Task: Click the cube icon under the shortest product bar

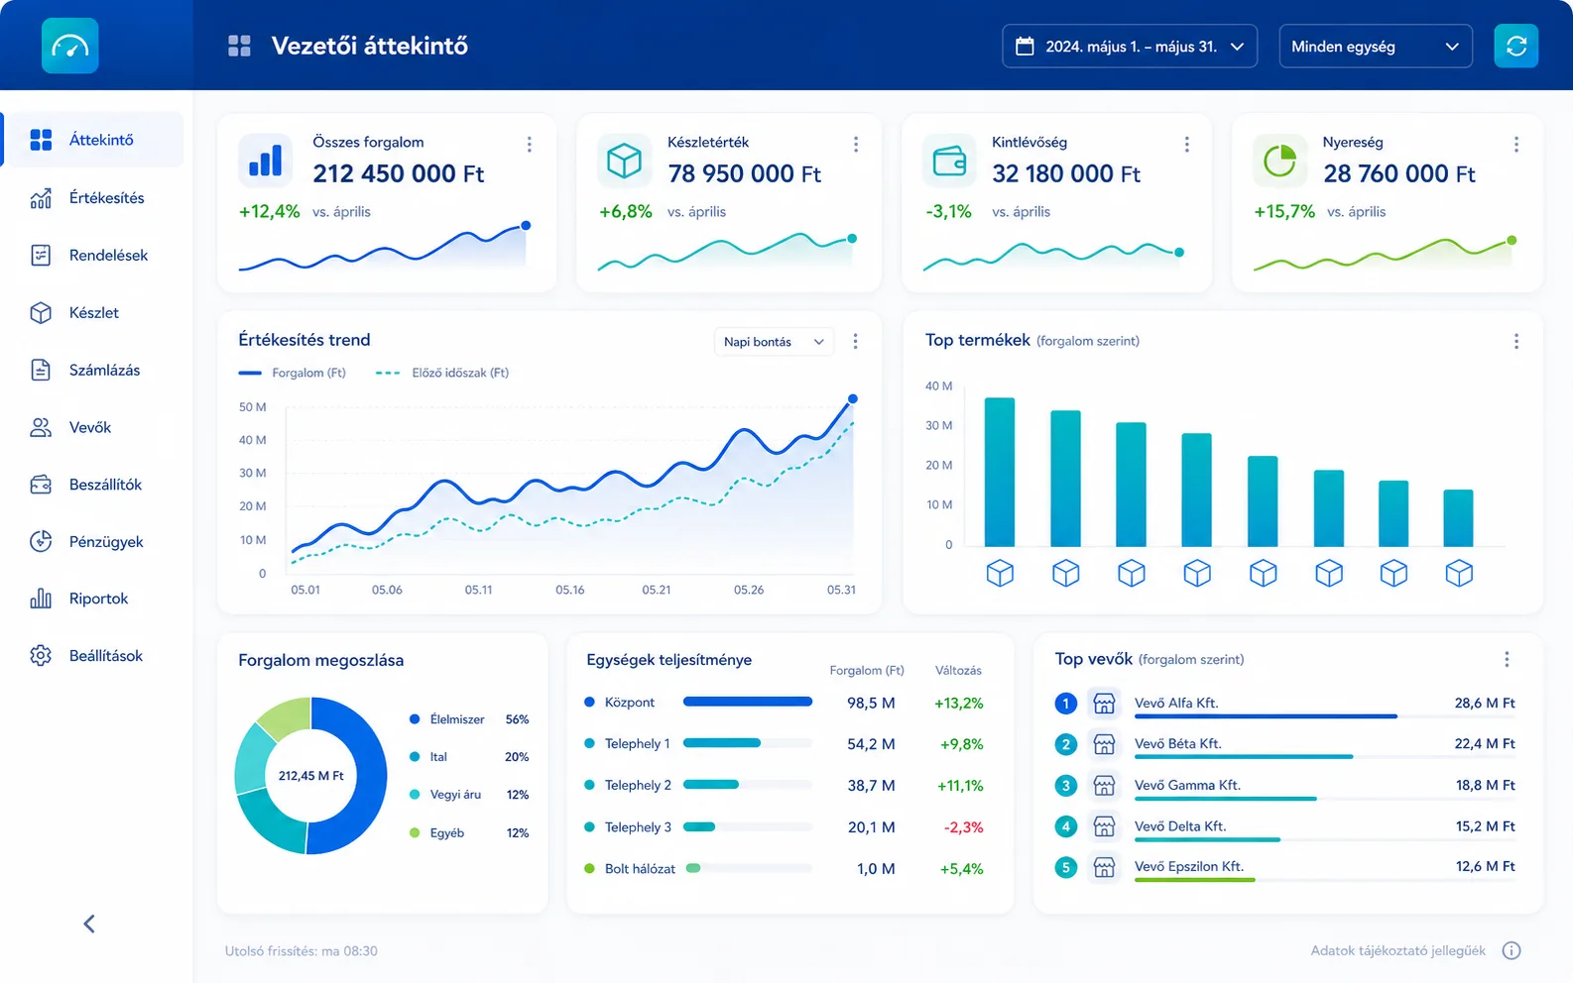Action: (1459, 573)
